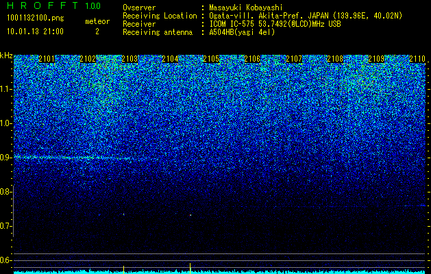Image resolution: width=431 pixels, height=274 pixels.
Task: Click the kHz axis unit label
Action: pos(6,55)
